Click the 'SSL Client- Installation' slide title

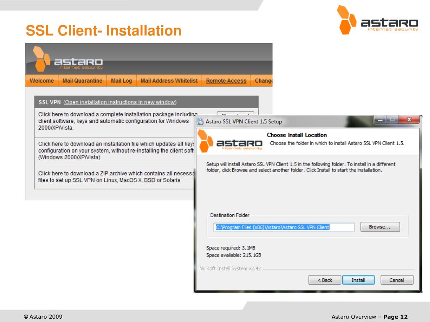point(103,30)
